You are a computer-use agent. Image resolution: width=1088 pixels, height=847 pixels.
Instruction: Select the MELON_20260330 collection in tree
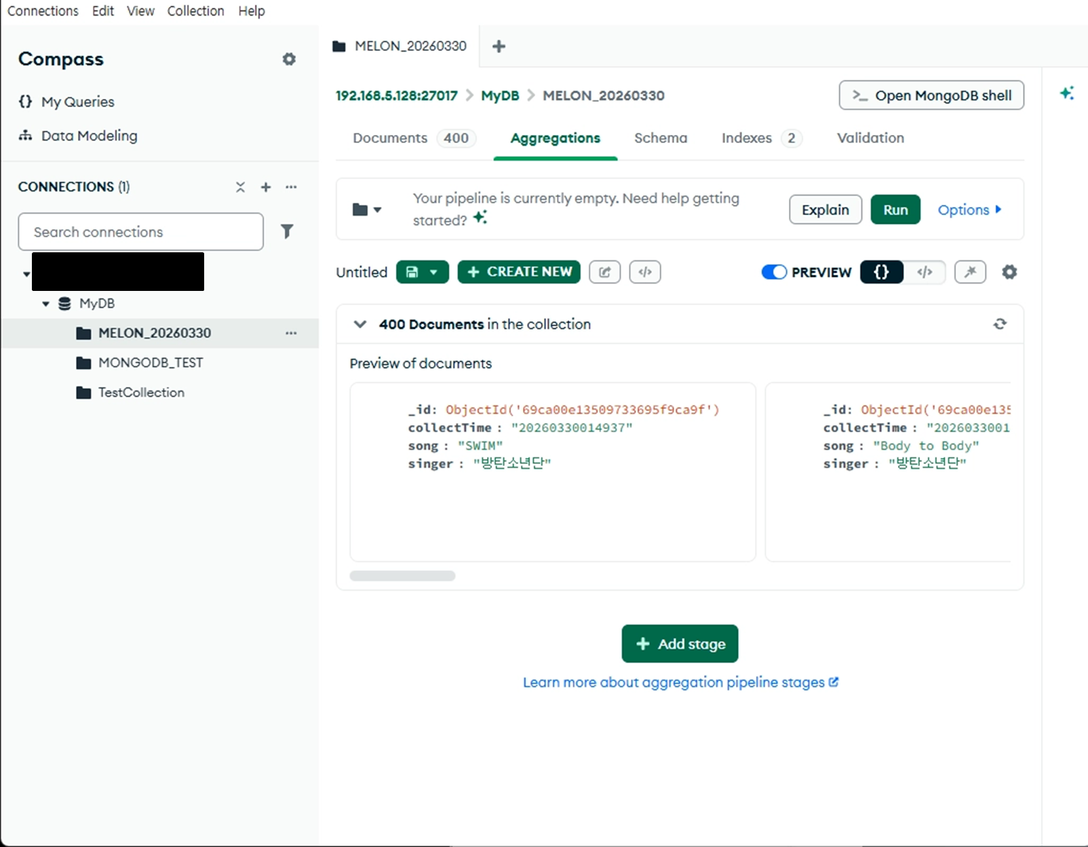pyautogui.click(x=160, y=333)
